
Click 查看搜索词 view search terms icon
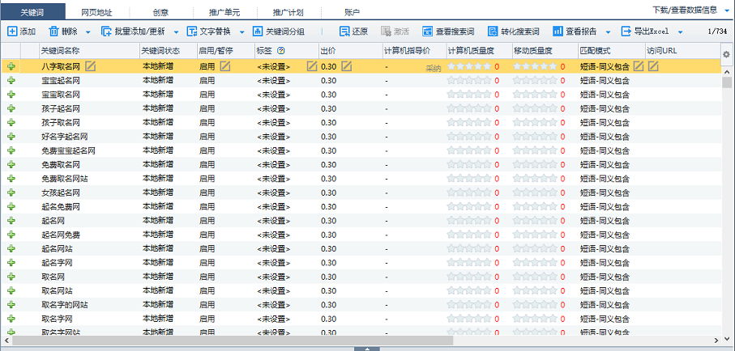pos(428,32)
